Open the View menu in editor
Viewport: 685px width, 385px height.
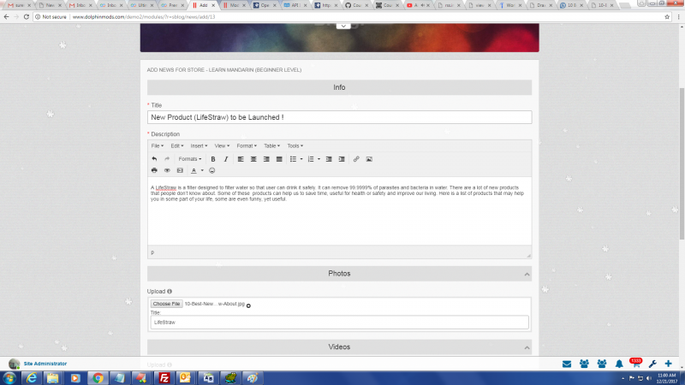pos(222,145)
